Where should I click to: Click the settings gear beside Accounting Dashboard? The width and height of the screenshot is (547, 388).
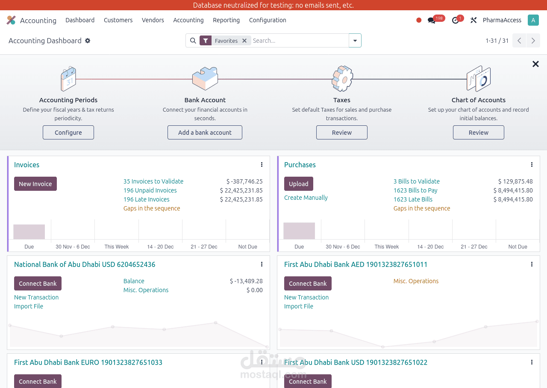[x=88, y=40]
